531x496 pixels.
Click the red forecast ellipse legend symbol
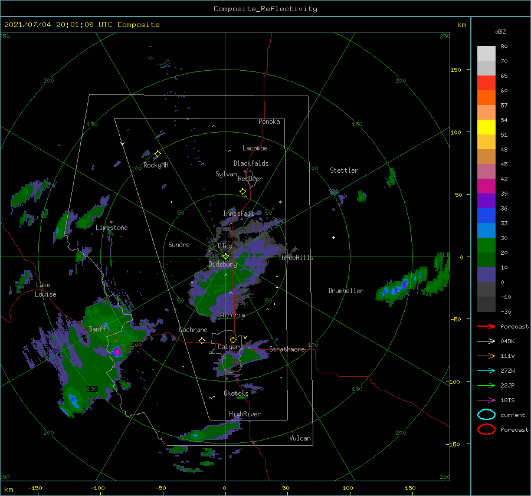(x=486, y=429)
